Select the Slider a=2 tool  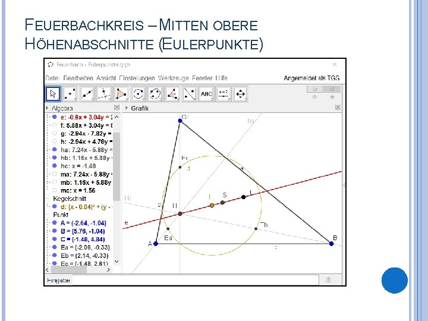(x=224, y=94)
